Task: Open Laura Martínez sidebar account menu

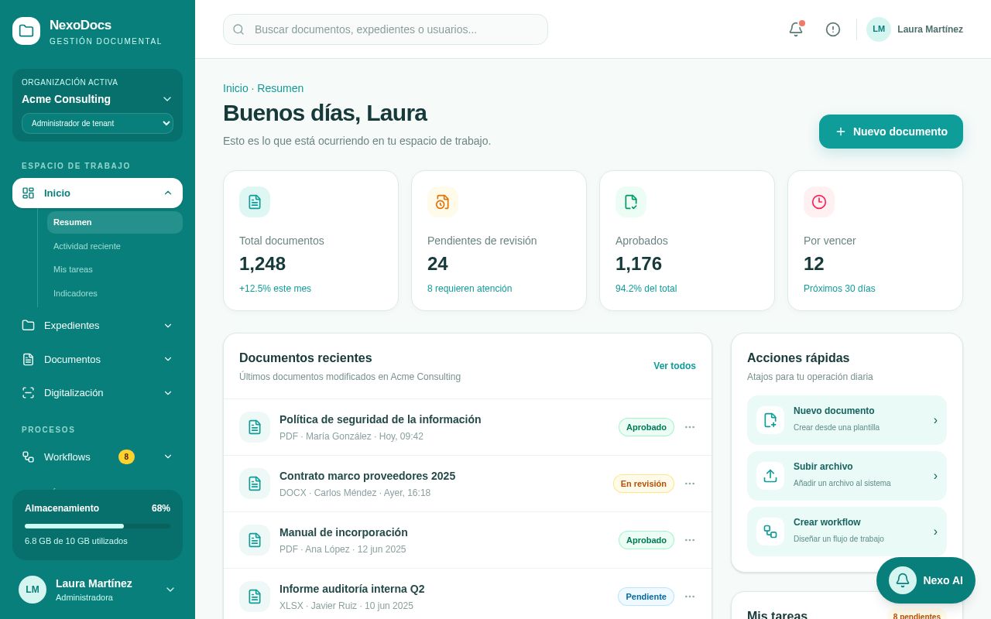Action: (x=98, y=590)
